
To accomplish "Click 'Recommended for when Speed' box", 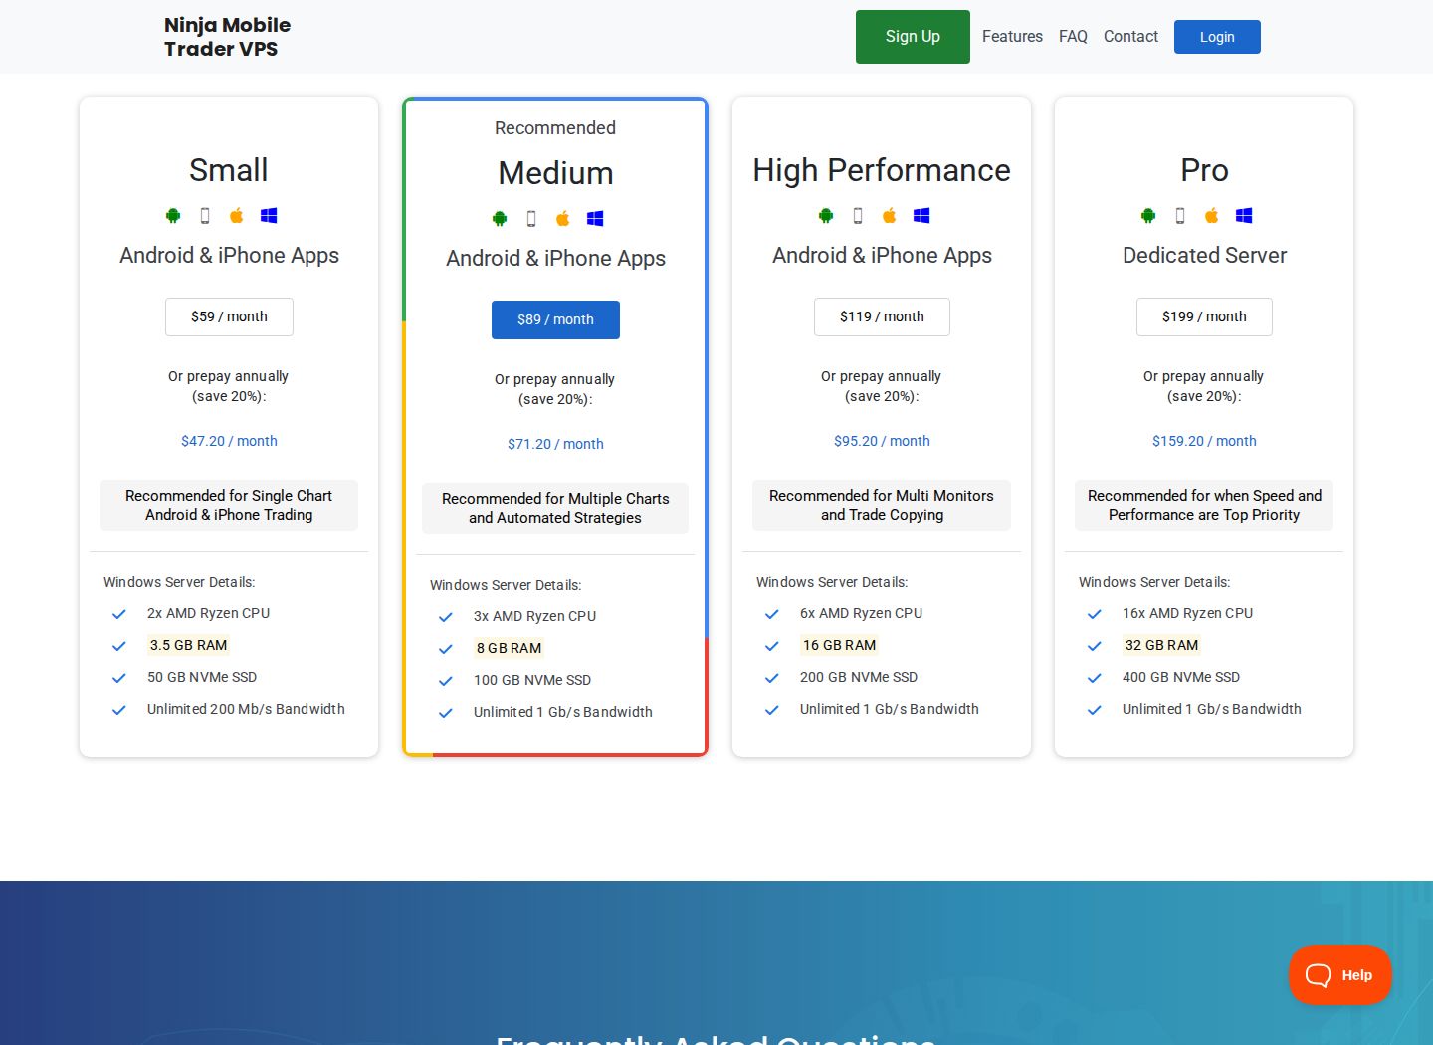I will coord(1204,506).
